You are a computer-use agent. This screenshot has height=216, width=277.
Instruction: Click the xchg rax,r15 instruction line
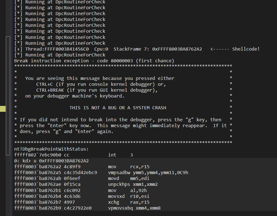82,202
